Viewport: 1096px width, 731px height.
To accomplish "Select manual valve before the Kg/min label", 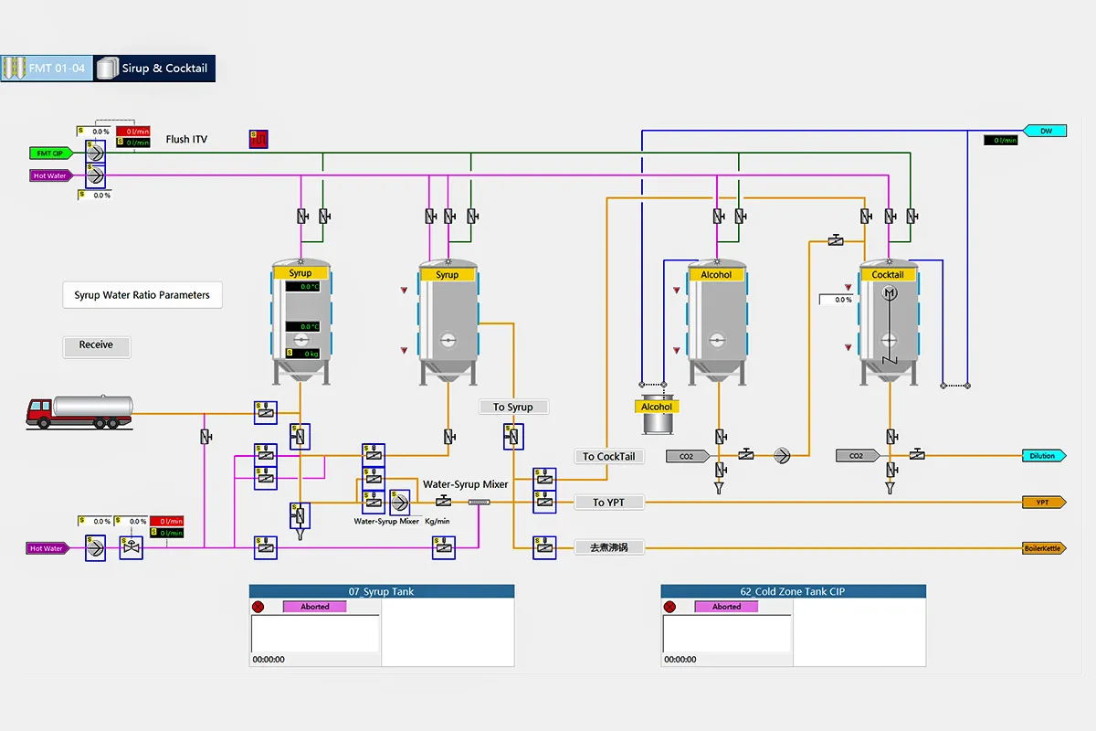I will (443, 501).
